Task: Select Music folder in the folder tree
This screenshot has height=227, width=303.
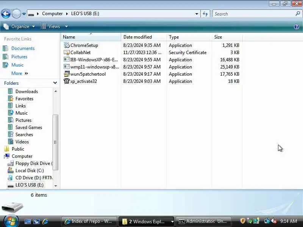Action: (x=22, y=113)
